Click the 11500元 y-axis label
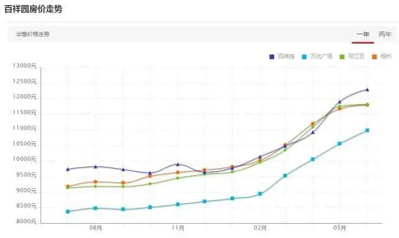 coord(25,112)
